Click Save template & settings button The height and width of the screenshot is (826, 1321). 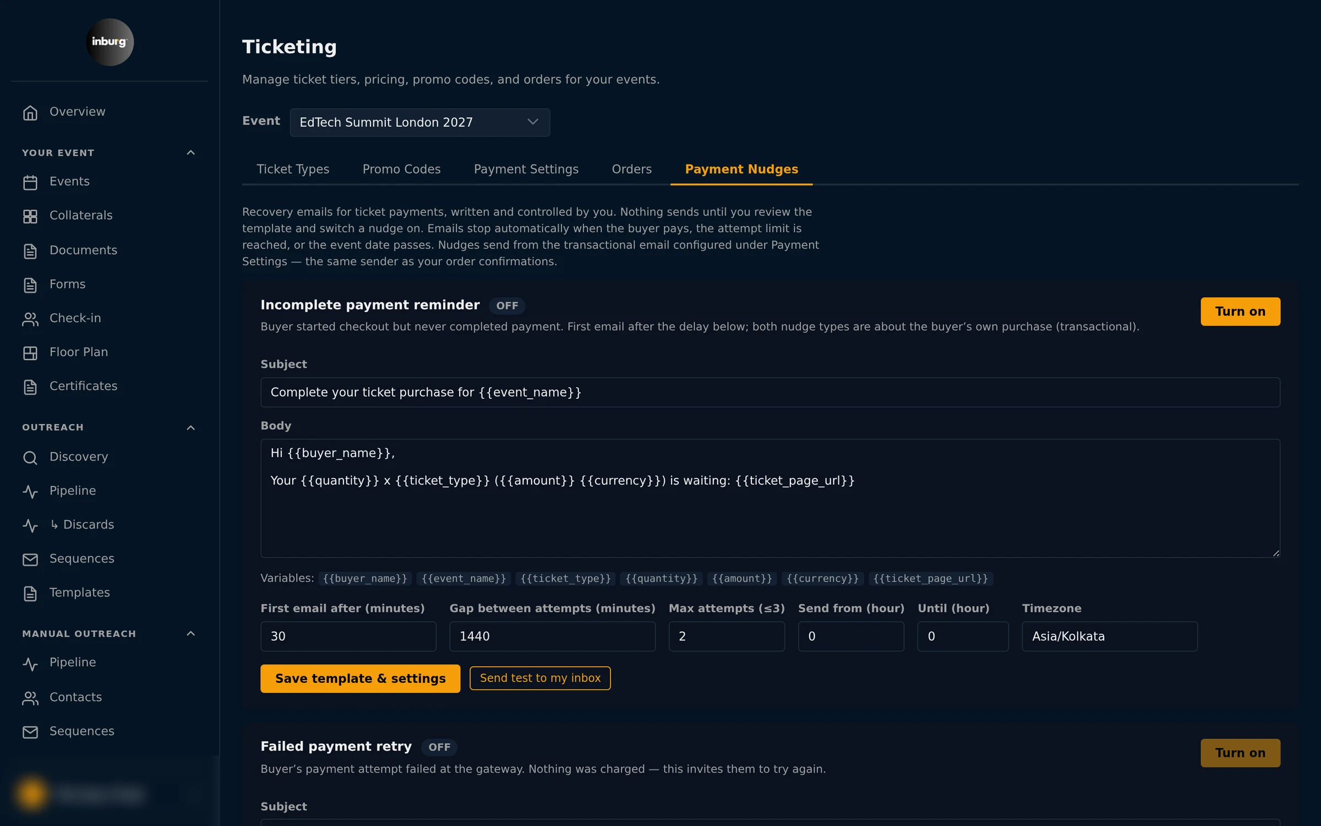point(360,678)
